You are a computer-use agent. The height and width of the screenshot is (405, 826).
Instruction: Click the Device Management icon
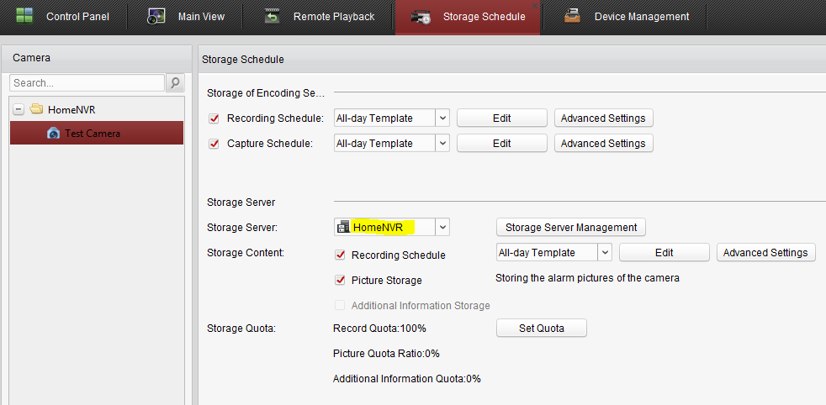click(x=573, y=16)
